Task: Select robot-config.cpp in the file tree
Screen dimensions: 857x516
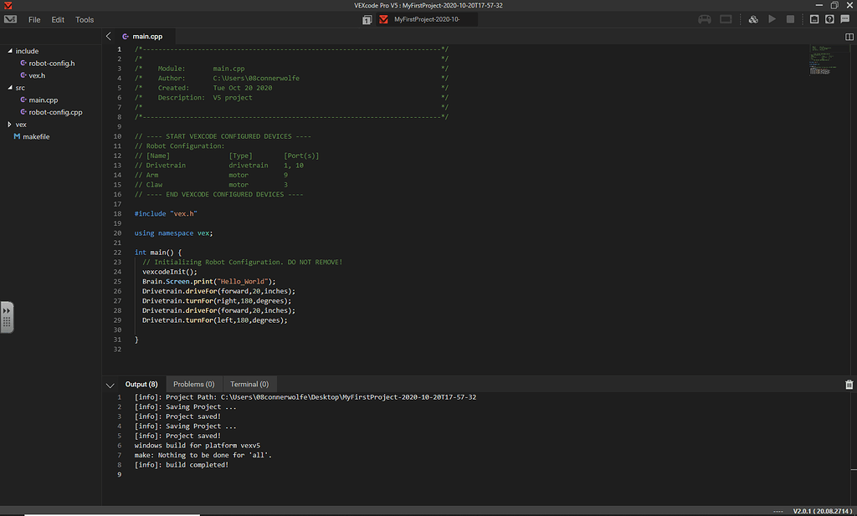Action: [54, 111]
